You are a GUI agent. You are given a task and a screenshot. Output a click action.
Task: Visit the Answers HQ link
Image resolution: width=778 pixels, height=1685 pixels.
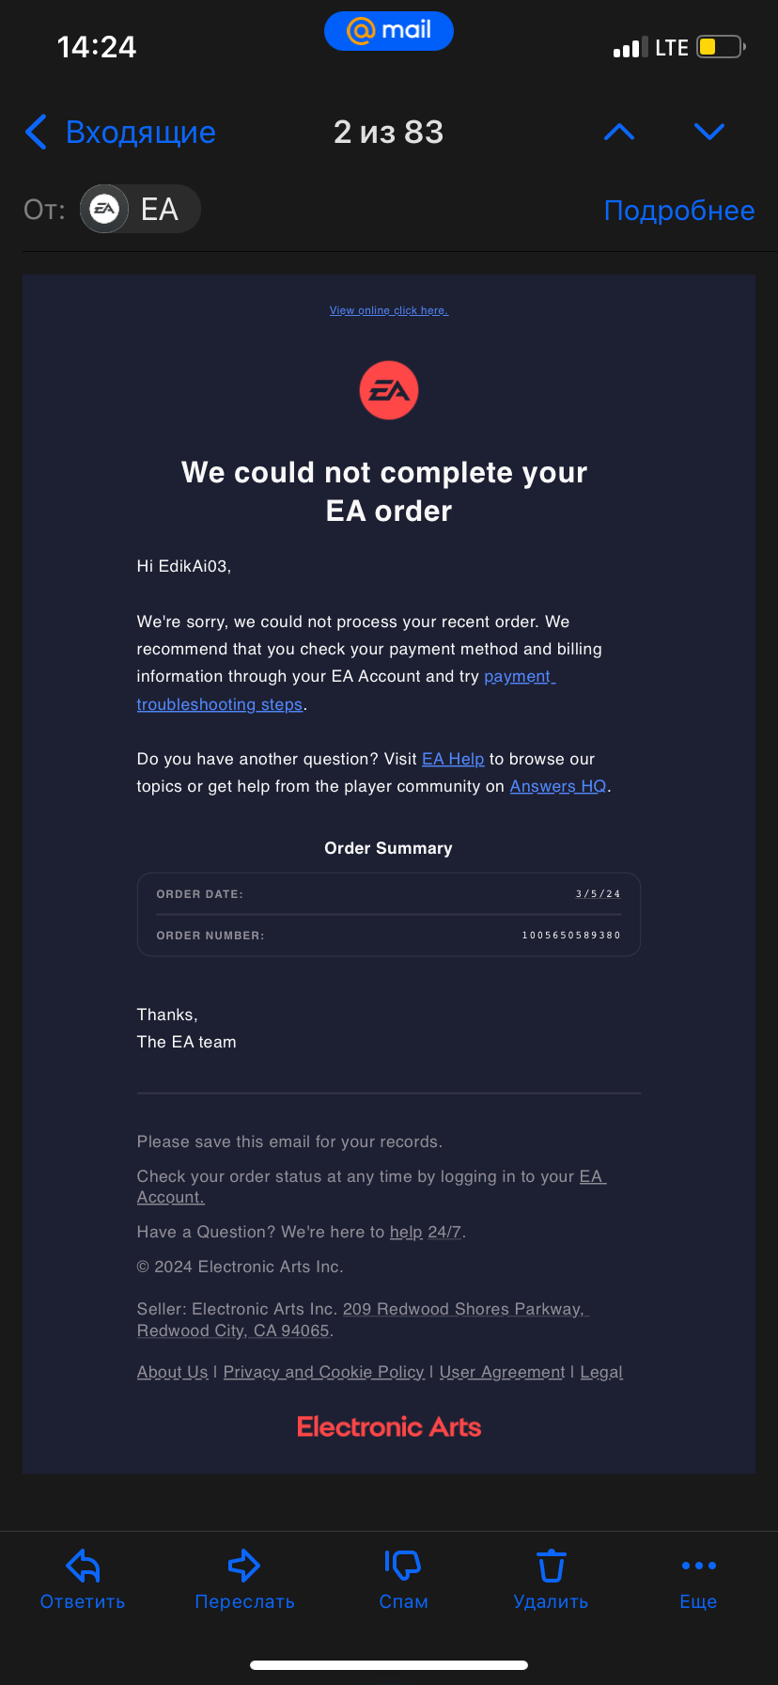point(558,786)
